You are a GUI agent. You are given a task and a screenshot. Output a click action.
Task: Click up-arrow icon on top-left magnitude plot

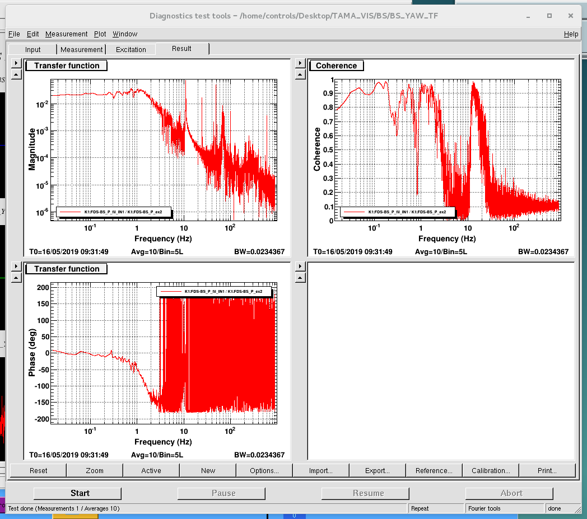pos(16,73)
